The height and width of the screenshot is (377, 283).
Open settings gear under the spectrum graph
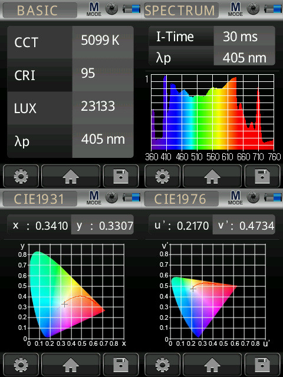(x=163, y=176)
